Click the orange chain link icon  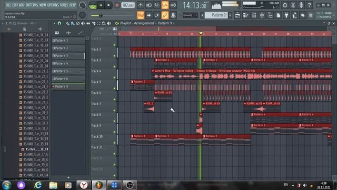[x=165, y=15]
